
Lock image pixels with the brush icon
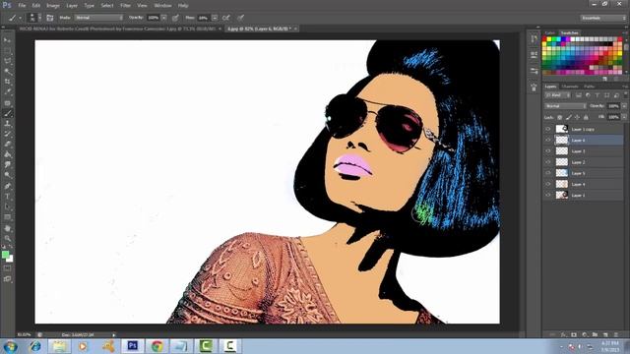[569, 117]
